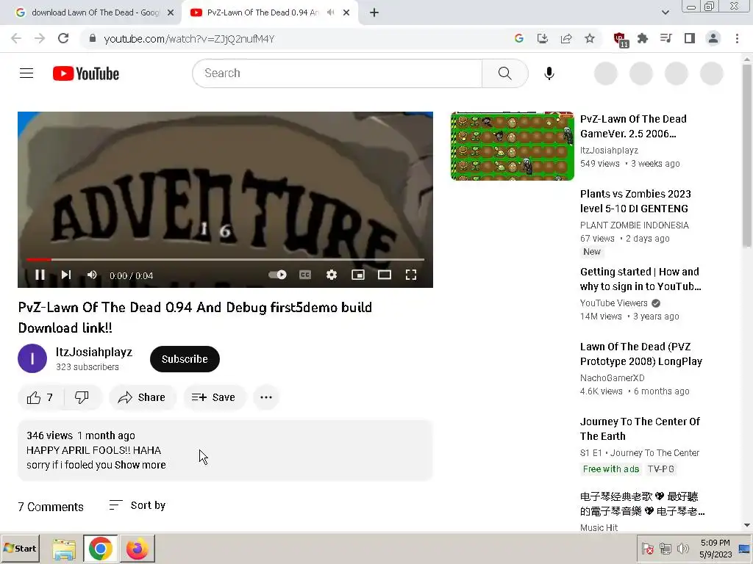753x564 pixels.
Task: Open video player settings gear
Action: pos(332,275)
